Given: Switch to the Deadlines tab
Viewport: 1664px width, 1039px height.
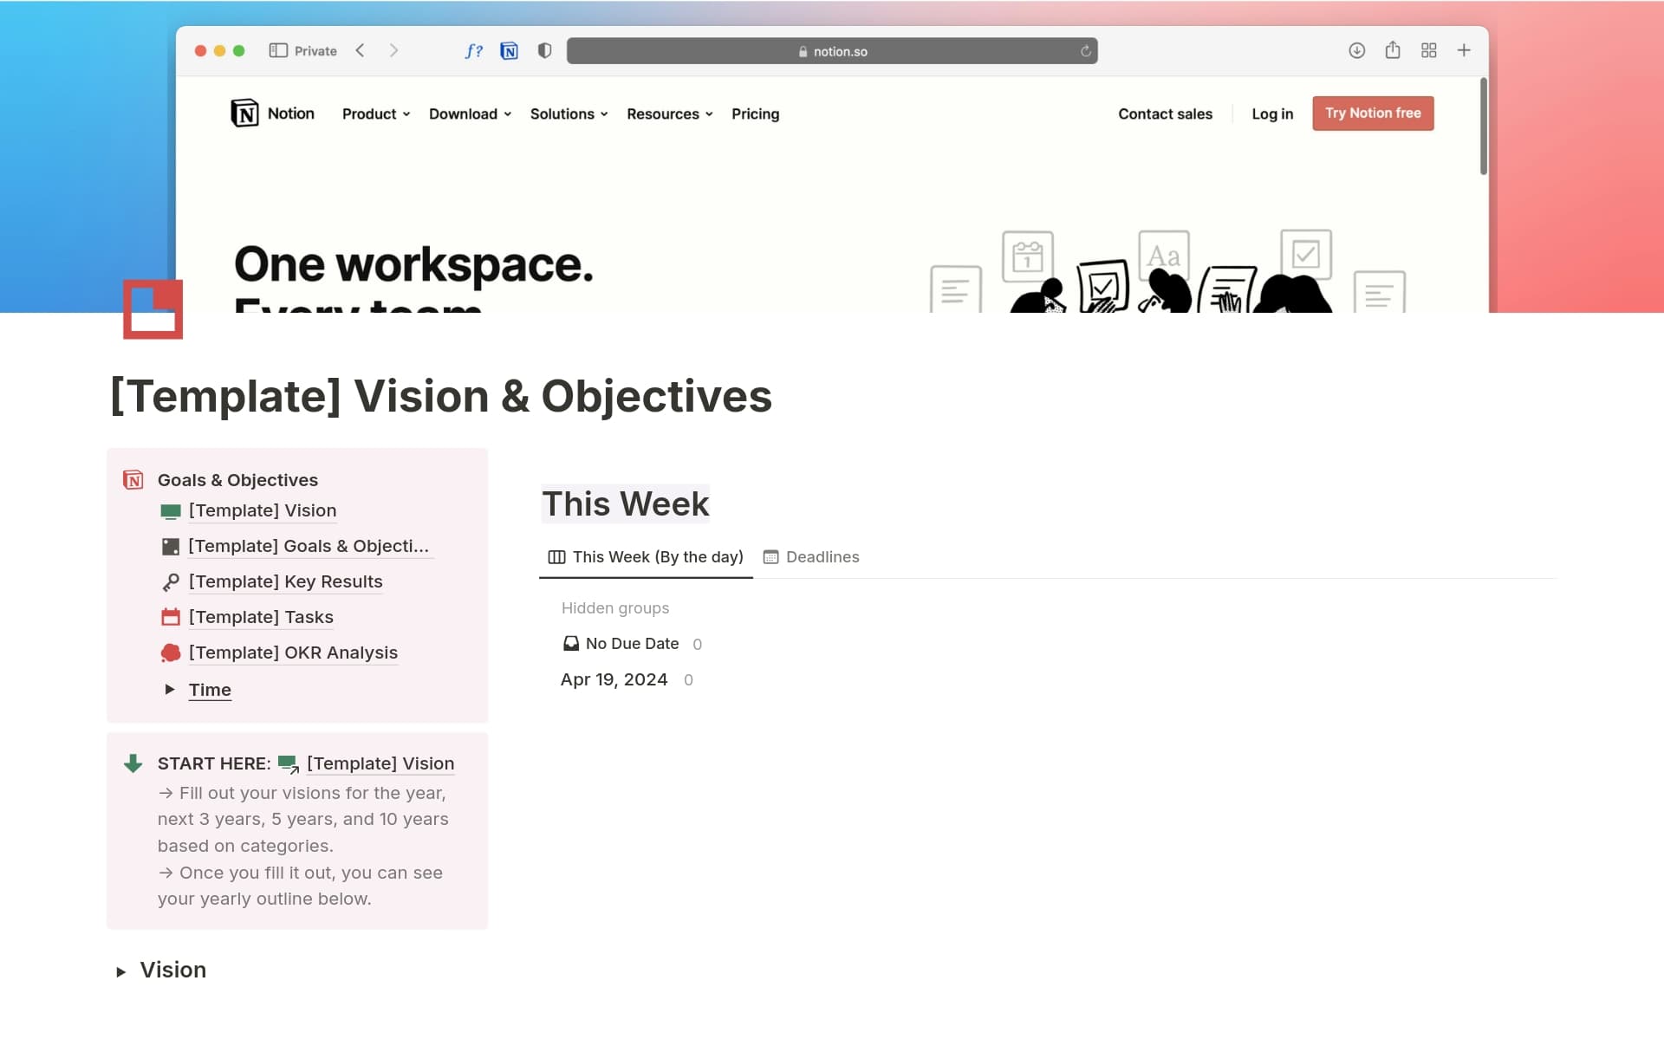Looking at the screenshot, I should coord(811,557).
